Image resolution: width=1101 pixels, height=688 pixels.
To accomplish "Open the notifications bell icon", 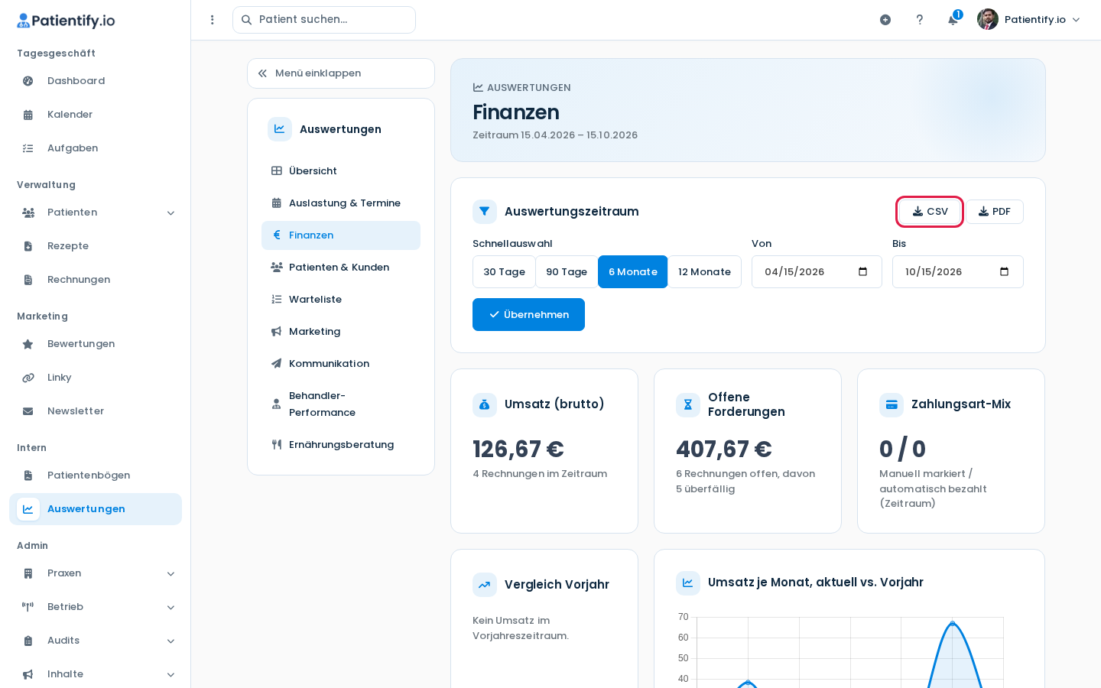I will (x=953, y=20).
